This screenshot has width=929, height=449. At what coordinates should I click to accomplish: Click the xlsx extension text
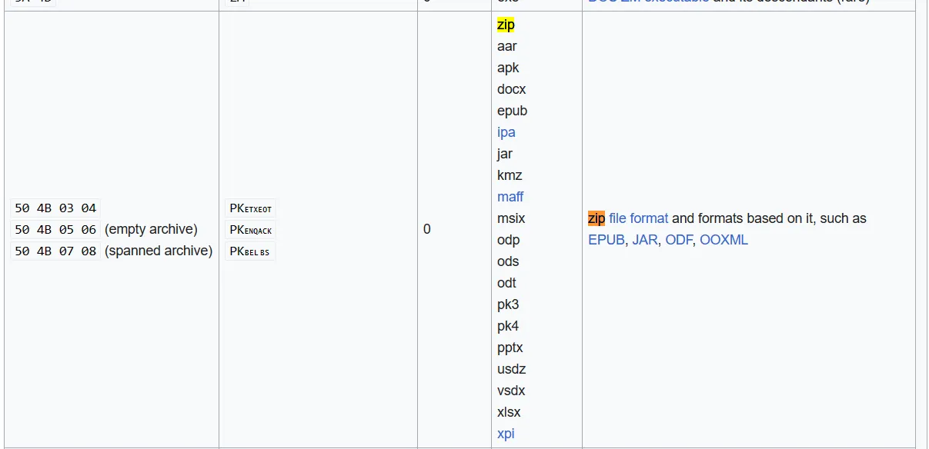pos(509,412)
